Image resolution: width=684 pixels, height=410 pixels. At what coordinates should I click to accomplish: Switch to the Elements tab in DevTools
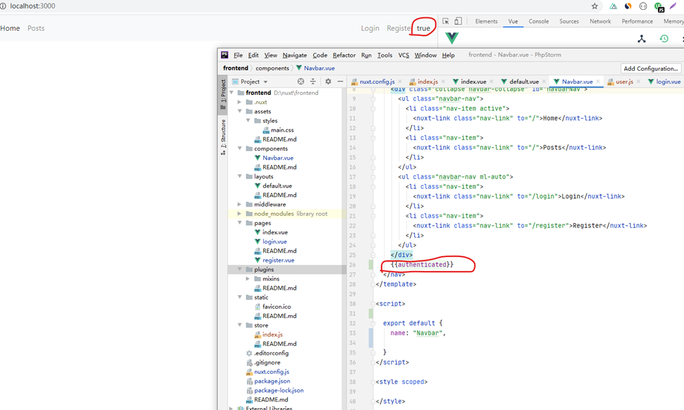(x=486, y=21)
